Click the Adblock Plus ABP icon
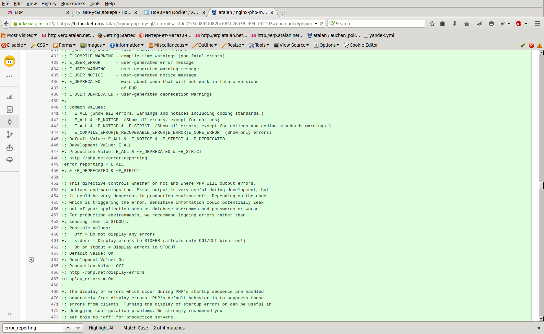Image resolution: width=544 pixels, height=334 pixels. pos(519,24)
